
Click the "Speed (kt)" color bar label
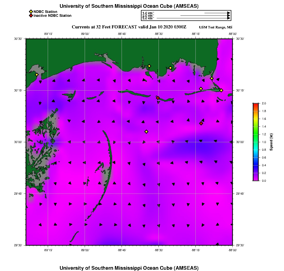click(271, 142)
